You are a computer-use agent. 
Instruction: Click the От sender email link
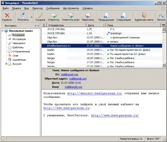[x=70, y=75]
